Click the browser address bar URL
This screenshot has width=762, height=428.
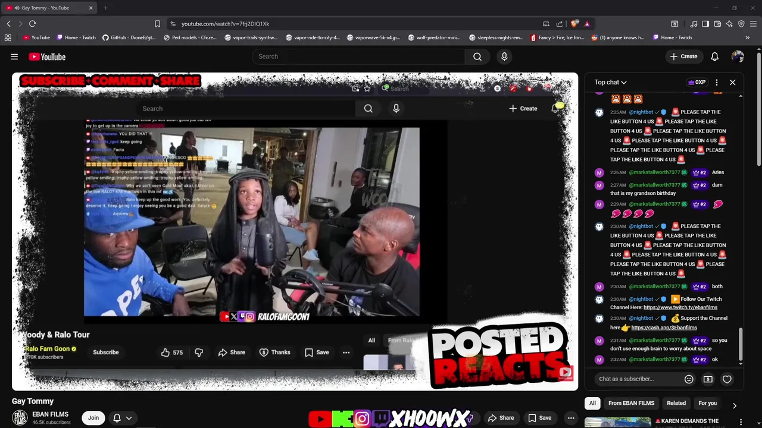click(225, 24)
